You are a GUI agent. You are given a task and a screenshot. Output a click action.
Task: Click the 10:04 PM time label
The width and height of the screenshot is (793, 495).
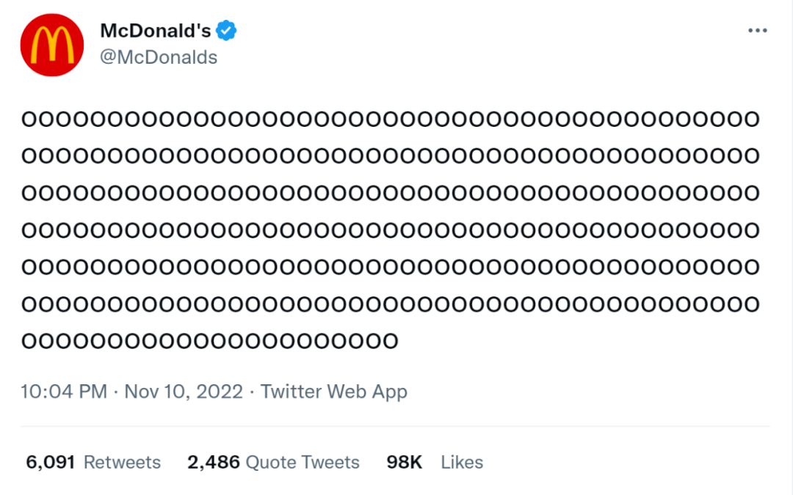(x=64, y=392)
